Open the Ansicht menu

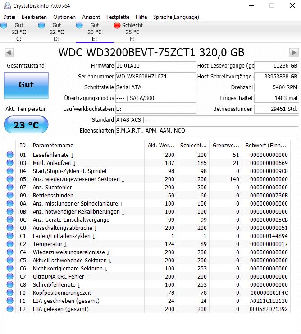(91, 17)
